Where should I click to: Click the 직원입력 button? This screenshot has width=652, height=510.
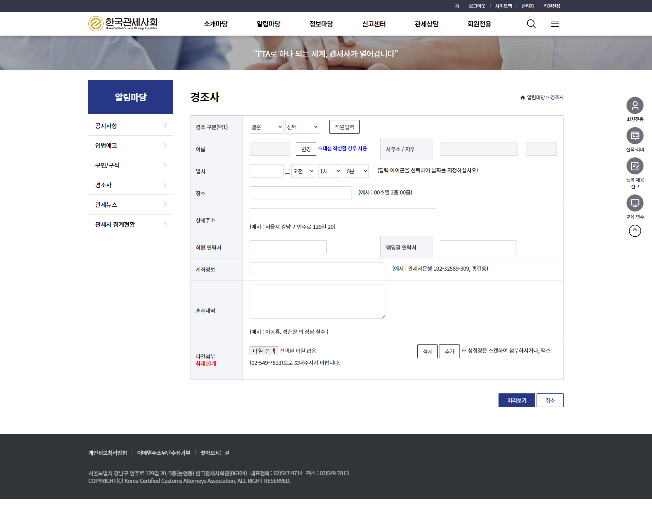click(x=344, y=127)
